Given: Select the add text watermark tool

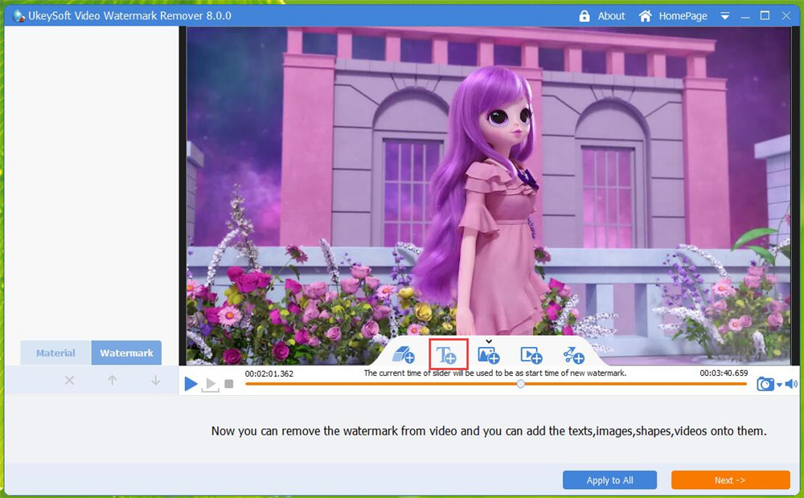Looking at the screenshot, I should tap(448, 354).
